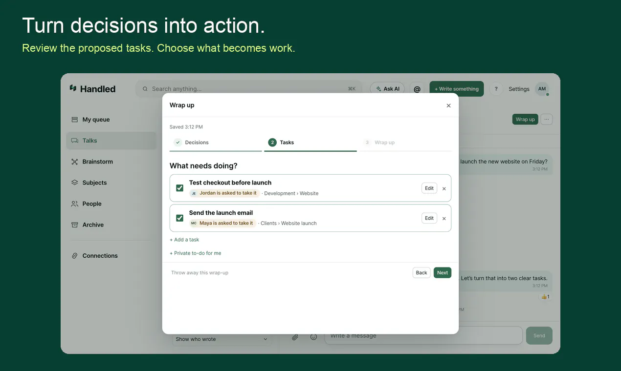Click the thumbs-up reaction

click(545, 297)
